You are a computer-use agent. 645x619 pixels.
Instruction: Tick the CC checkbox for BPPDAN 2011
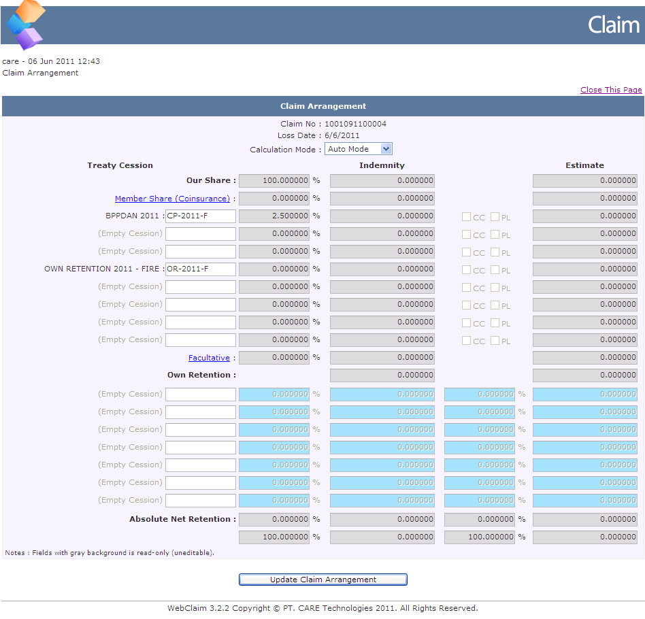pyautogui.click(x=466, y=217)
